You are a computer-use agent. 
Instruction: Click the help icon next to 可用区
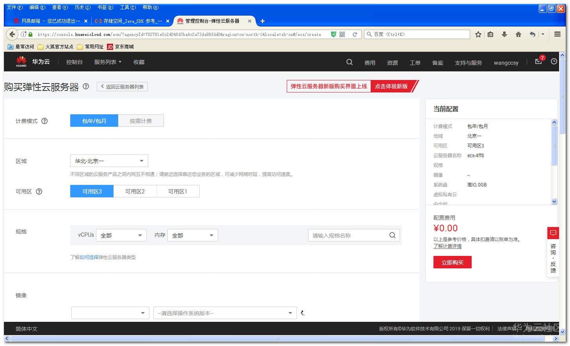click(x=39, y=192)
